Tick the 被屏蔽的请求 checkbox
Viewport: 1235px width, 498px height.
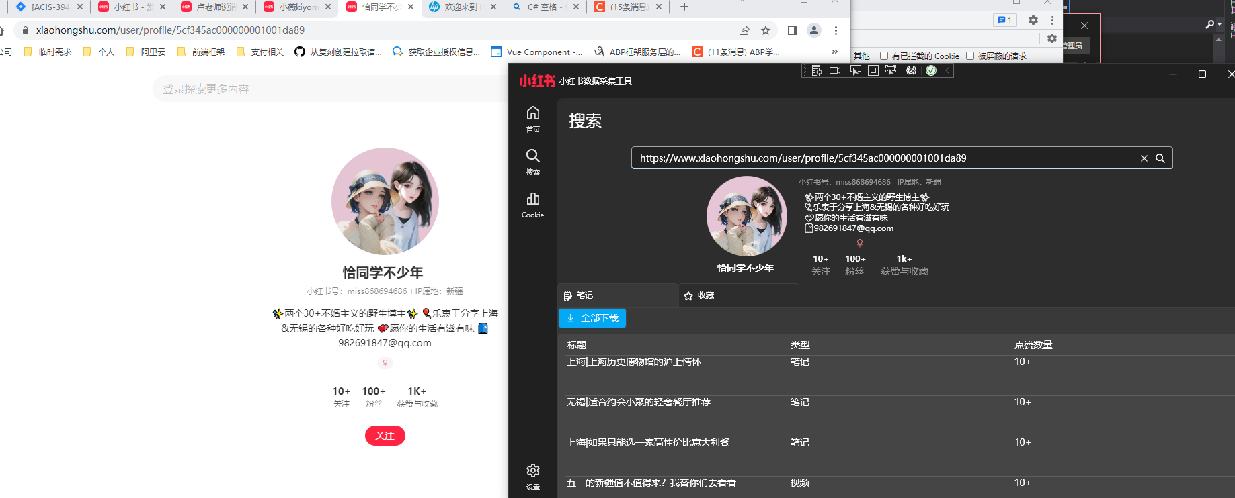[x=970, y=56]
